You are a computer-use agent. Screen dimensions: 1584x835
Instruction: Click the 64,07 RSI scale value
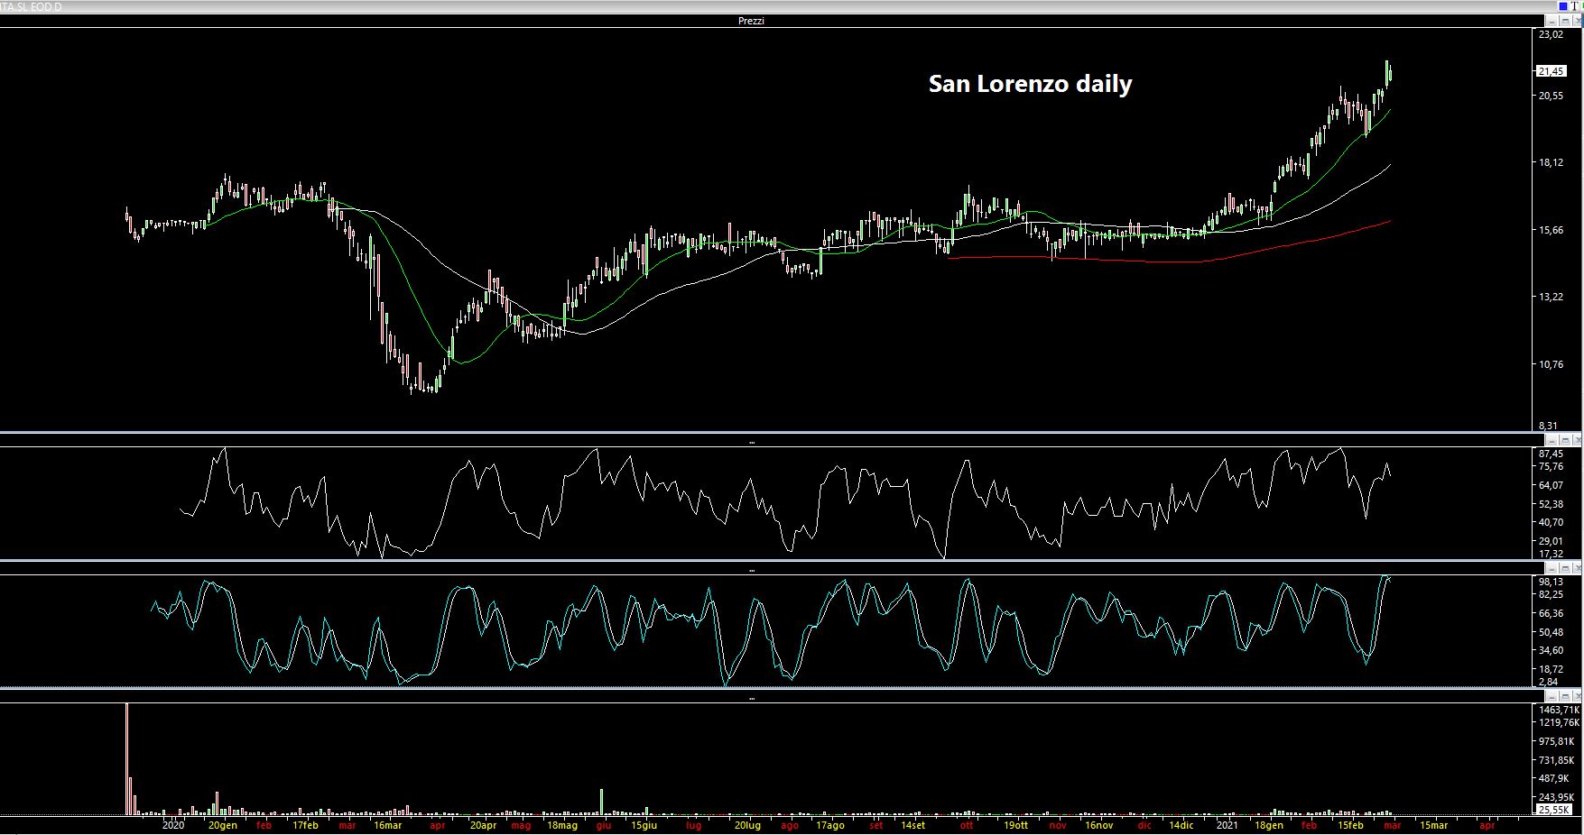click(1552, 486)
